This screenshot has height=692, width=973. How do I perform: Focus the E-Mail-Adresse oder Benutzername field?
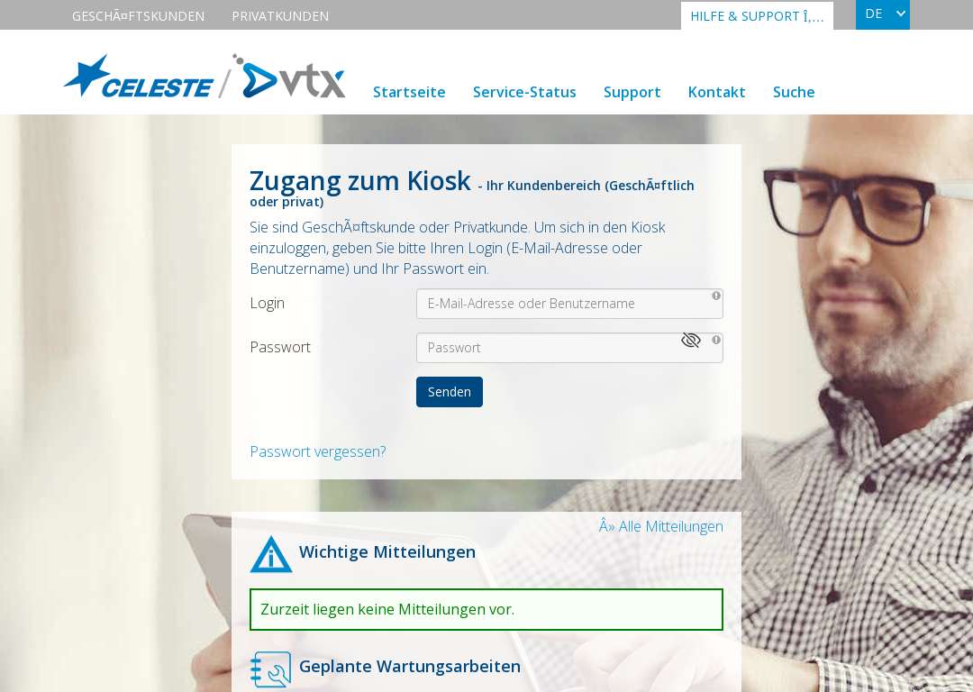pyautogui.click(x=569, y=304)
